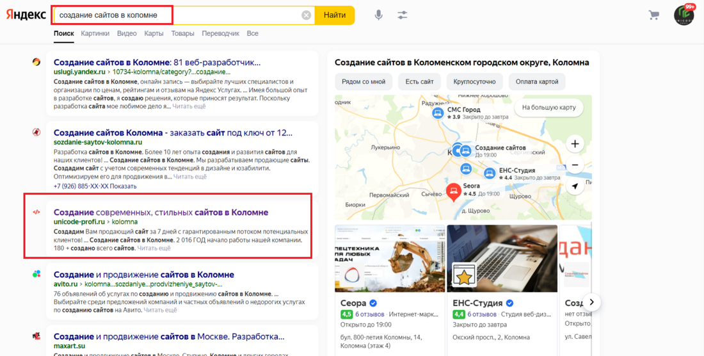Click the map panel heading Создание сайтов в Коломенском
This screenshot has width=704, height=356.
[461, 62]
